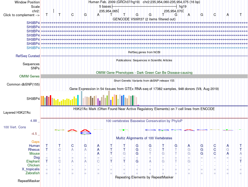Click the "Human Feb. 2009 (GRCh37/hg19)" header

coord(114,2)
